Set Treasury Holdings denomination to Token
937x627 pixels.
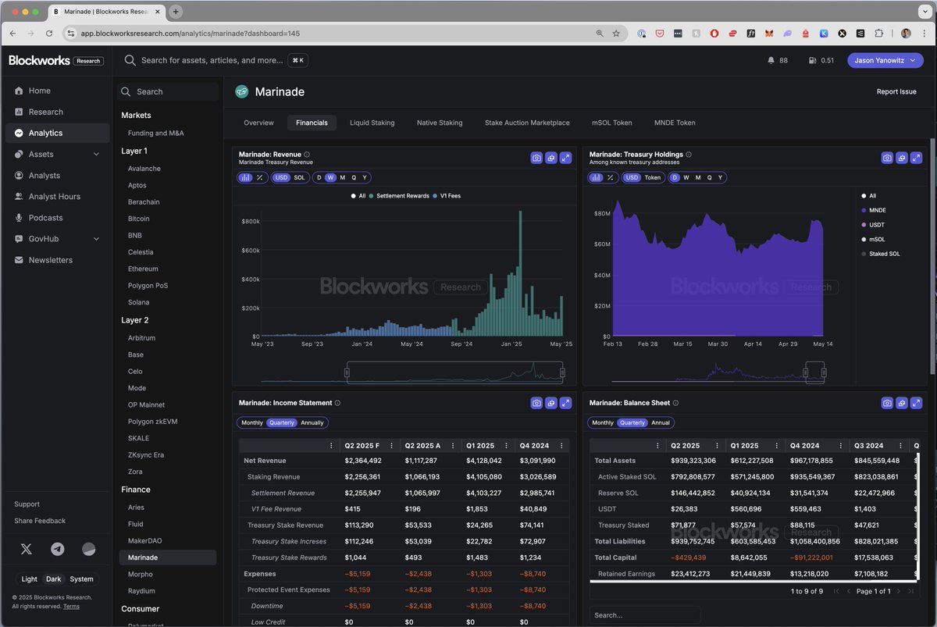pyautogui.click(x=652, y=177)
